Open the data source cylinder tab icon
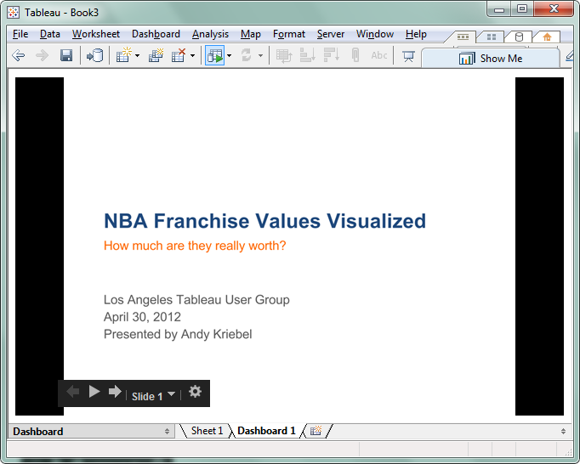The height and width of the screenshot is (464, 580). point(520,37)
